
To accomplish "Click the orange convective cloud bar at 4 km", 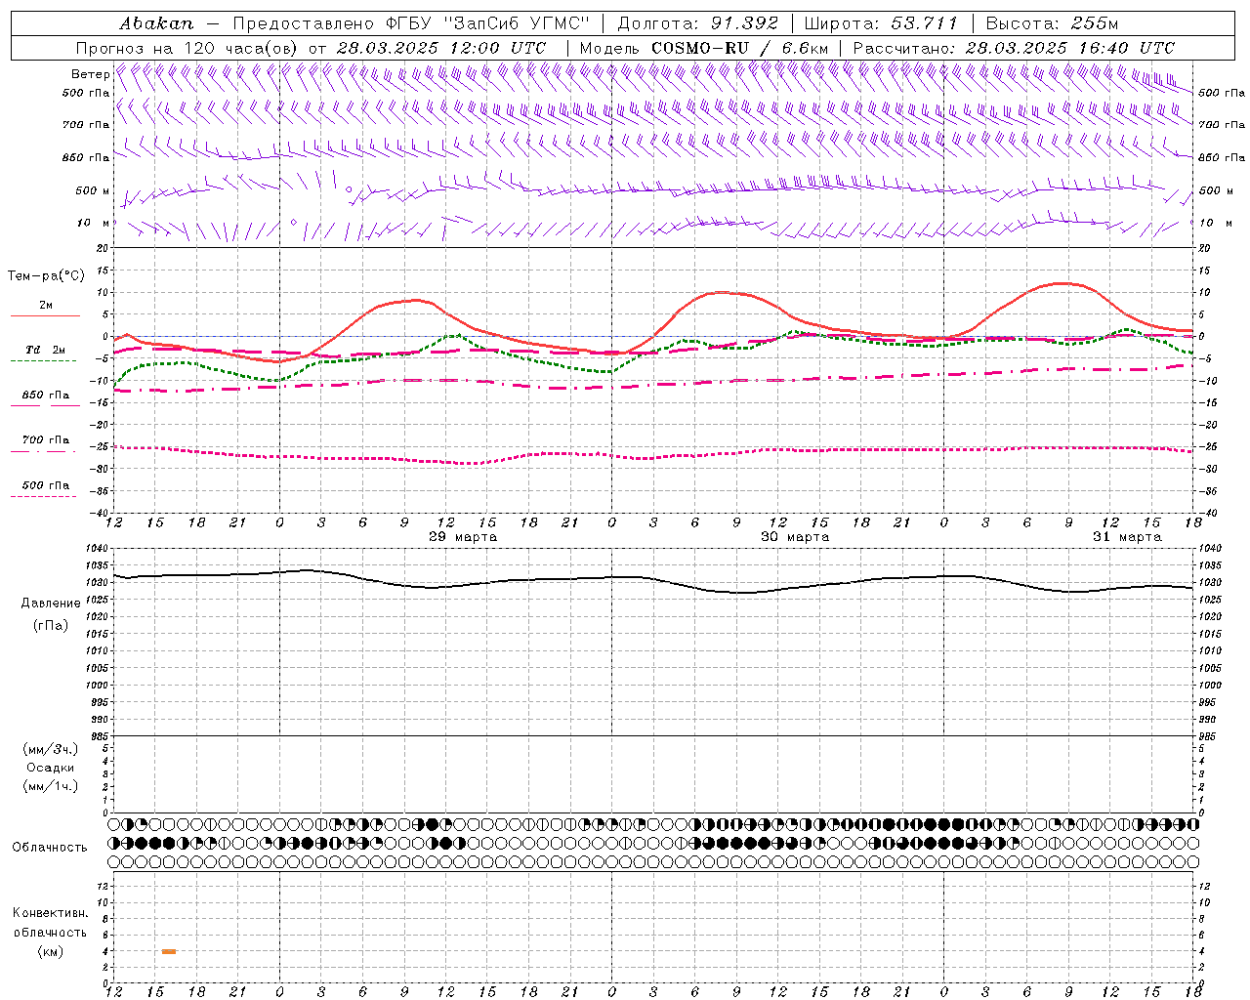I will pyautogui.click(x=169, y=951).
